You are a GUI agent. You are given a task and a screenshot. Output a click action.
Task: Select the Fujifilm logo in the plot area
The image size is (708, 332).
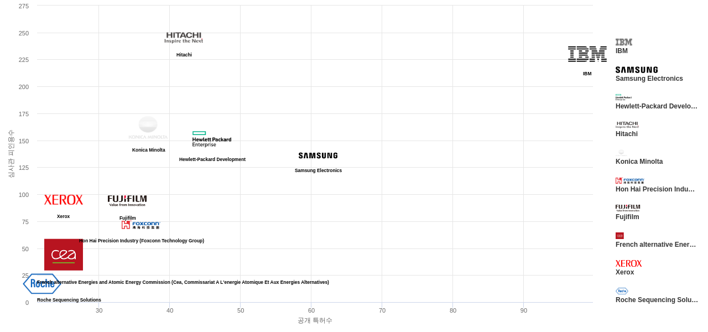point(127,200)
